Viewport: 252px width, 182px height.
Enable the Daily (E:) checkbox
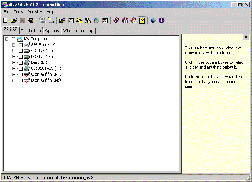pyautogui.click(x=21, y=63)
